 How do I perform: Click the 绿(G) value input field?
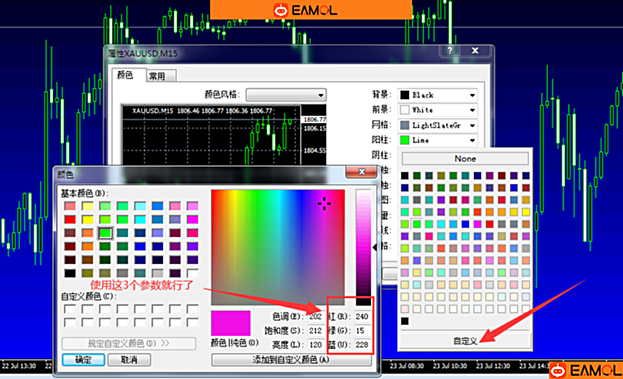coord(363,331)
